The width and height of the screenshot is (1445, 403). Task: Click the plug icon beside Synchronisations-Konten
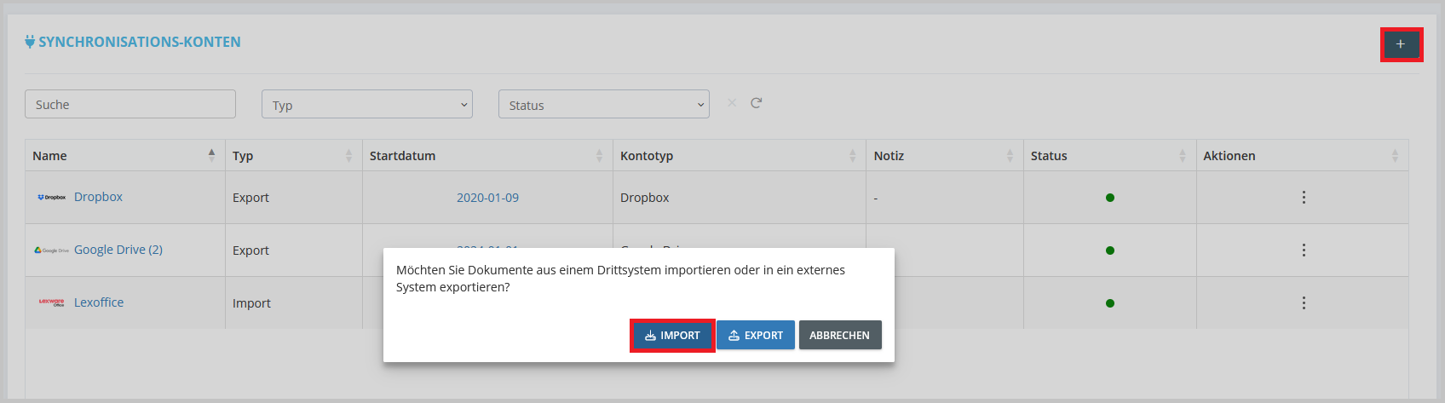(x=30, y=42)
